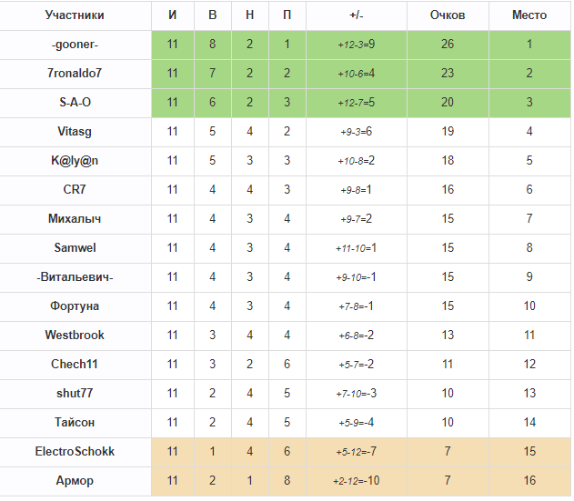Screen dimensions: 574x501
Task: Open -Витальевич- participant entry
Action: click(75, 277)
